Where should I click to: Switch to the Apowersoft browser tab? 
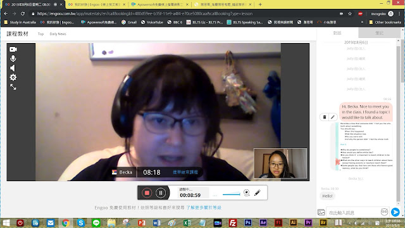click(159, 4)
